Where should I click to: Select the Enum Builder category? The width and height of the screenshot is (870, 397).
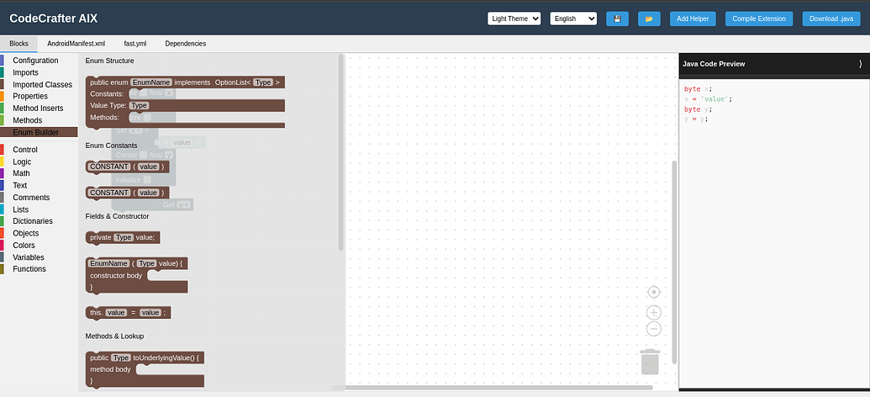39,132
